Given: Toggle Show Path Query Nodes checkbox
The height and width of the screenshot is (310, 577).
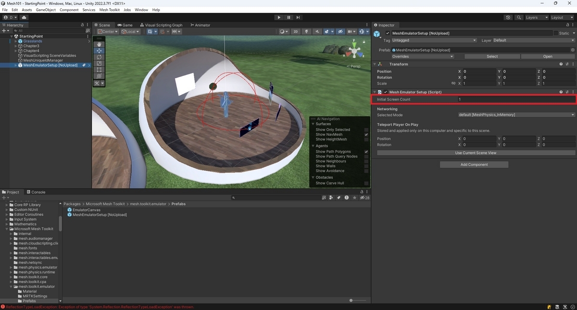Looking at the screenshot, I should point(366,157).
